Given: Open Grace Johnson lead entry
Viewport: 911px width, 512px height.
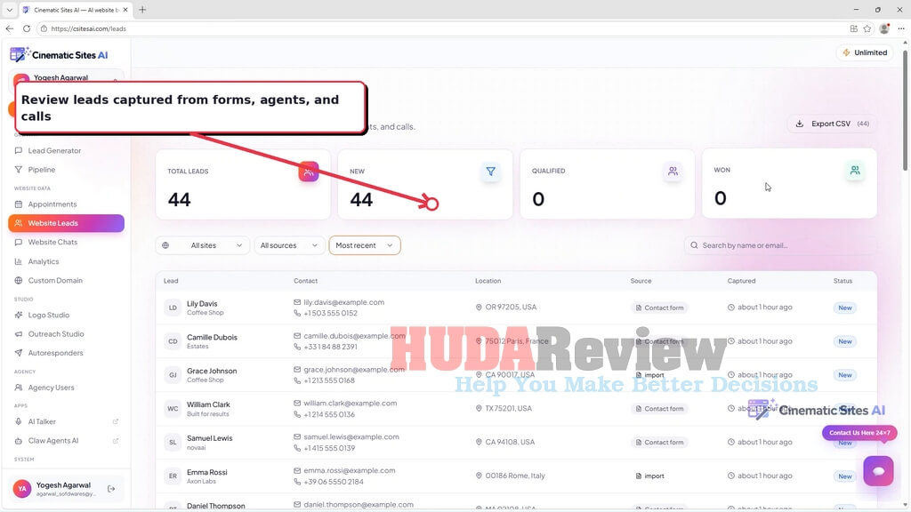Looking at the screenshot, I should 516,375.
